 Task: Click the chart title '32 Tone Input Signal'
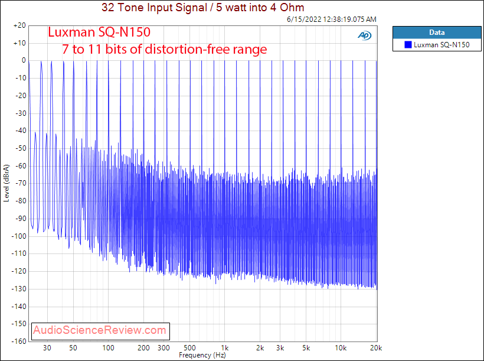pyautogui.click(x=154, y=8)
